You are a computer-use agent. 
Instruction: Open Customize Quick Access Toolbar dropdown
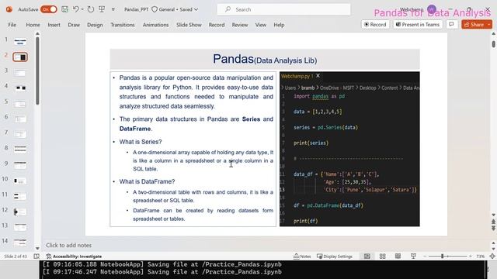coord(113,10)
